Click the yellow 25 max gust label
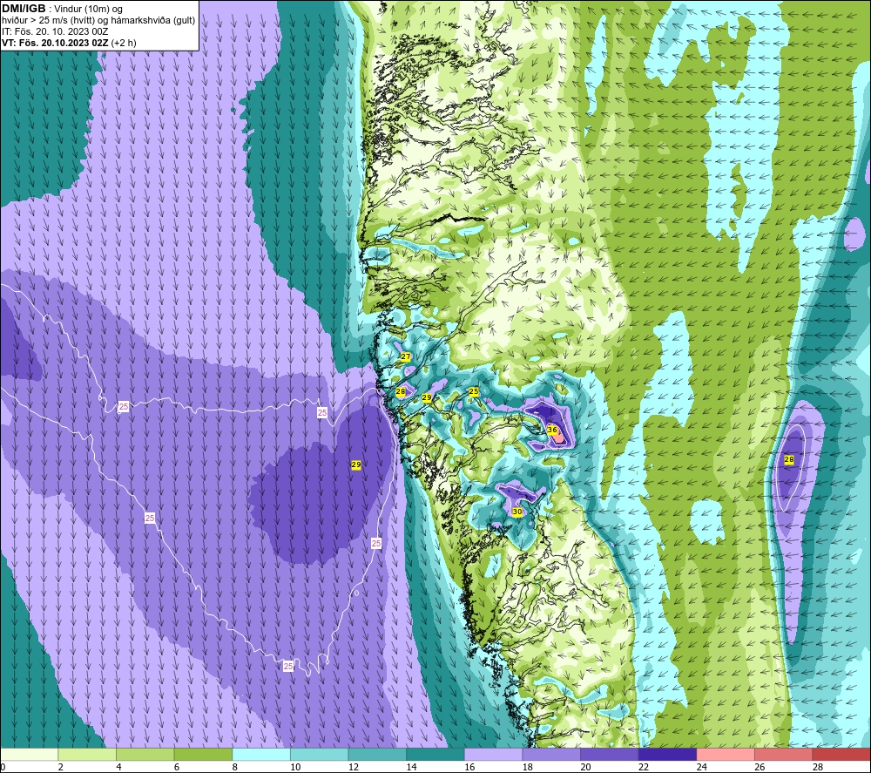Image resolution: width=871 pixels, height=773 pixels. tap(474, 391)
